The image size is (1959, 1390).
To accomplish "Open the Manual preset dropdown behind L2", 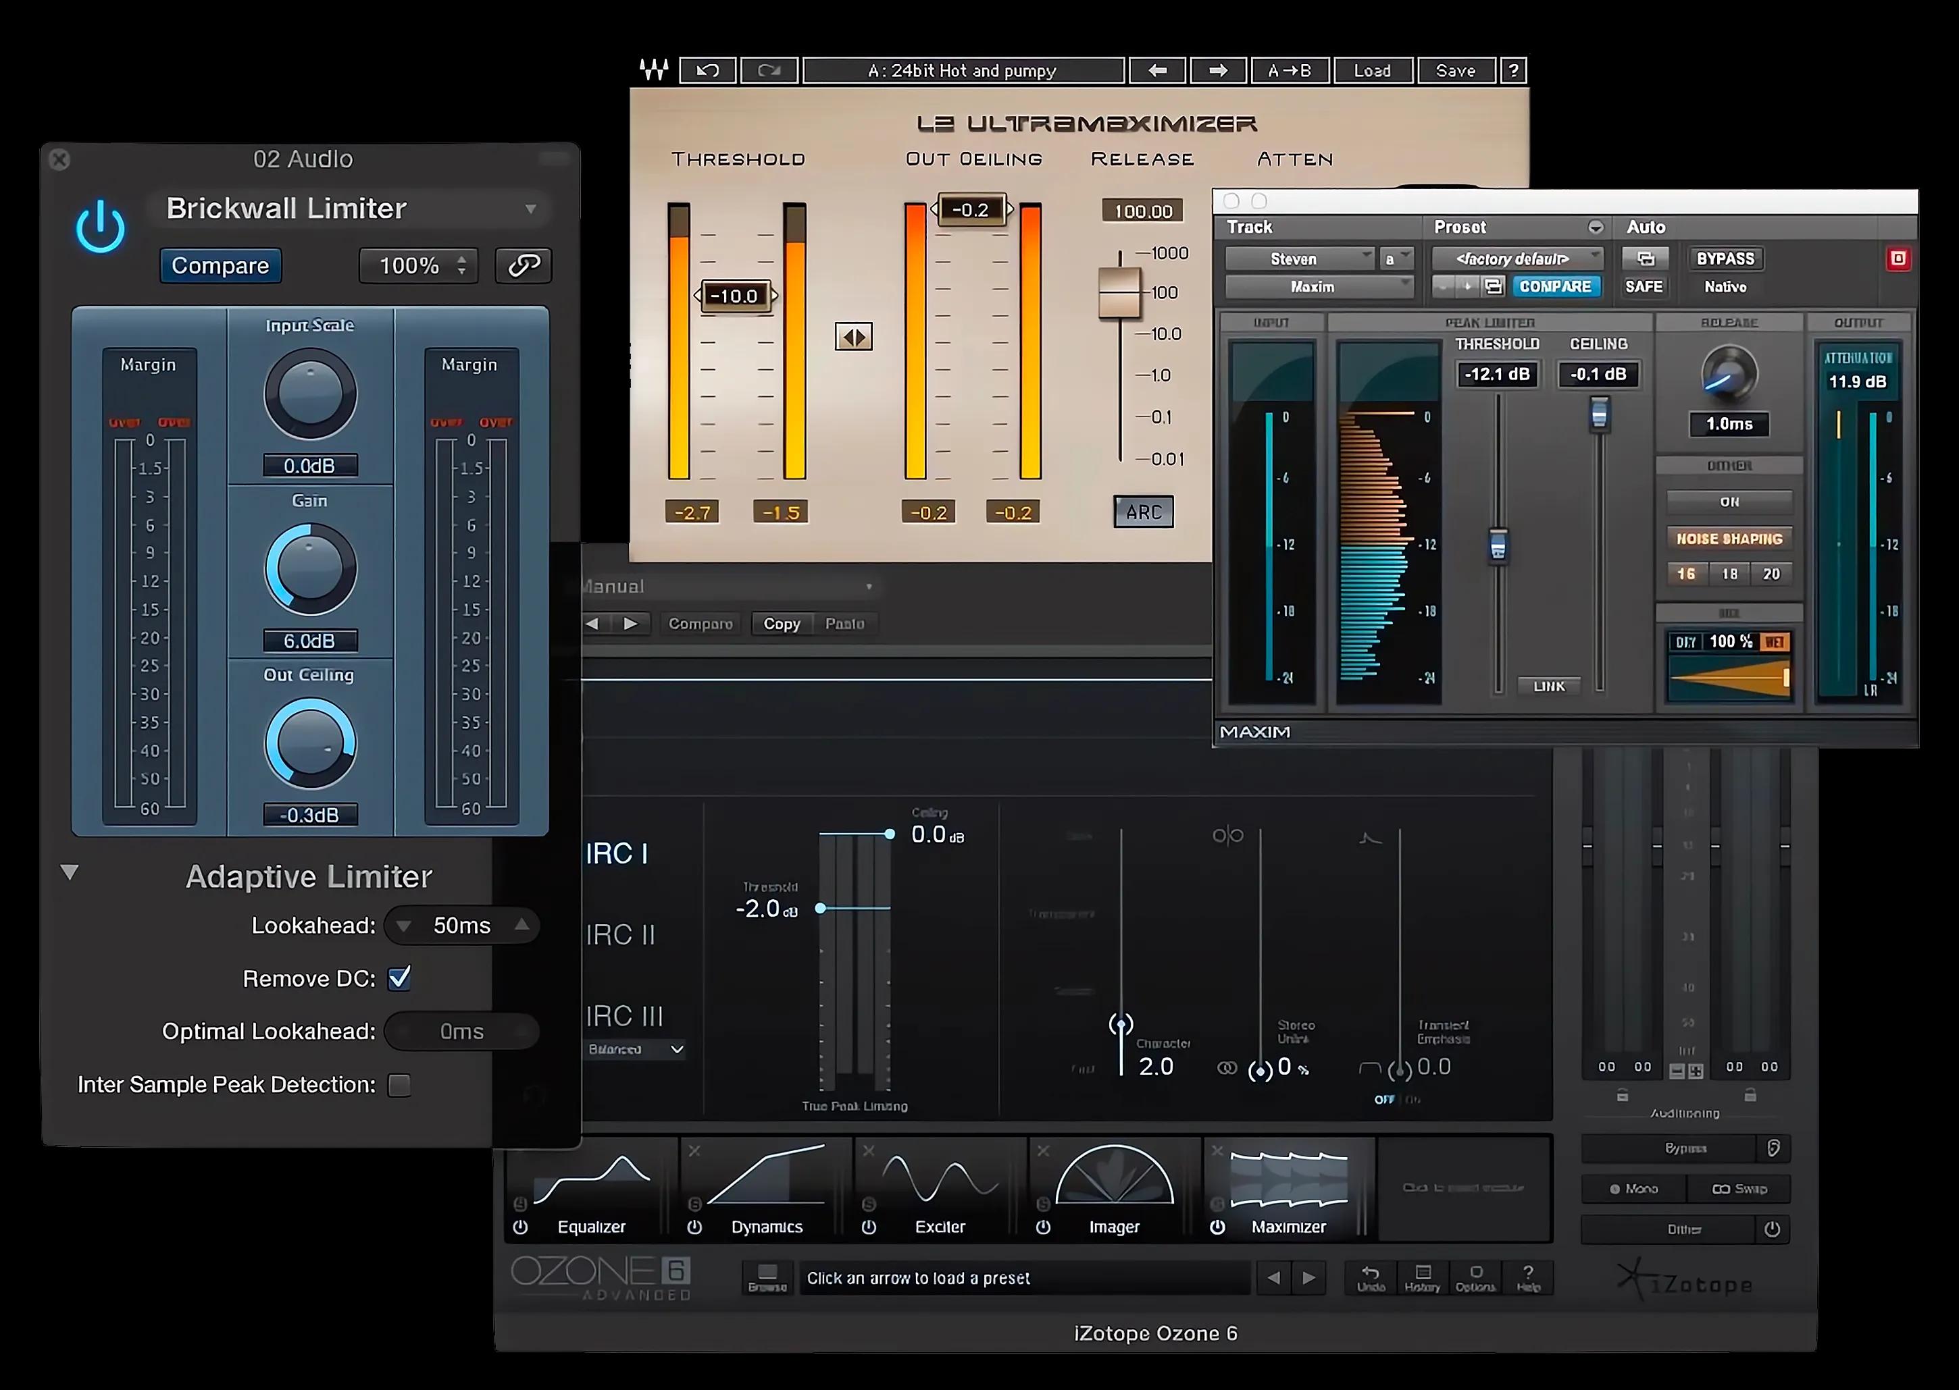I will [726, 586].
